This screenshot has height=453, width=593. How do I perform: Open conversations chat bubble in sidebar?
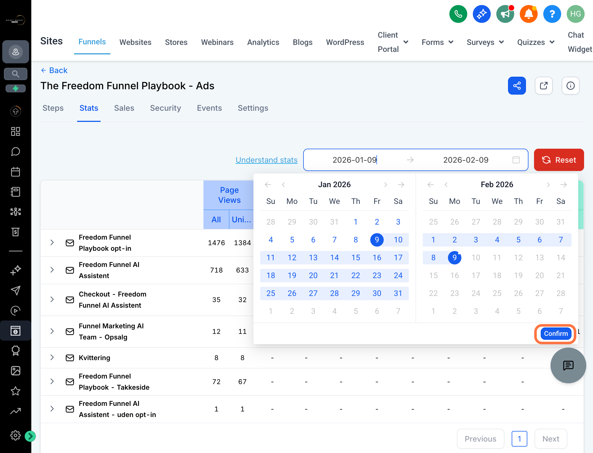[x=15, y=151]
